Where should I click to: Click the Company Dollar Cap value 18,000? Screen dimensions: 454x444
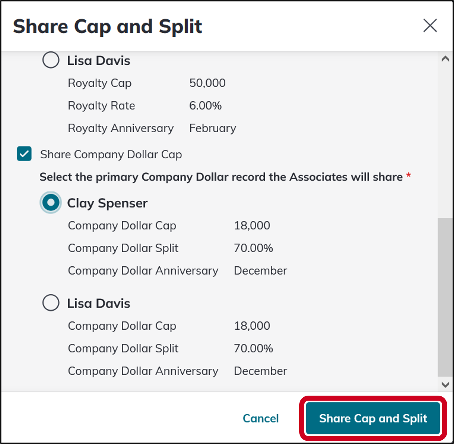252,225
